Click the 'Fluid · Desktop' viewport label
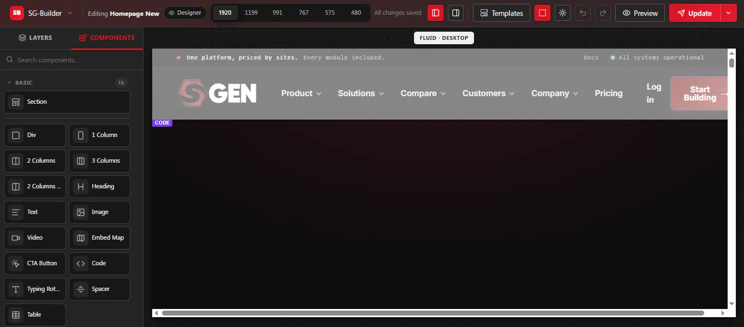This screenshot has height=327, width=744. pos(444,38)
